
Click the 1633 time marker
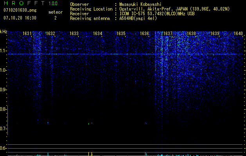click(x=74, y=34)
